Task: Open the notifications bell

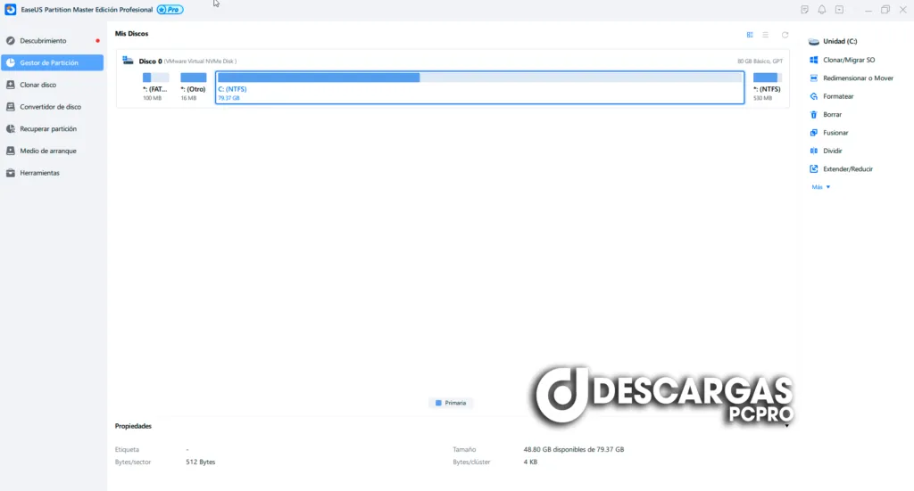Action: (822, 10)
